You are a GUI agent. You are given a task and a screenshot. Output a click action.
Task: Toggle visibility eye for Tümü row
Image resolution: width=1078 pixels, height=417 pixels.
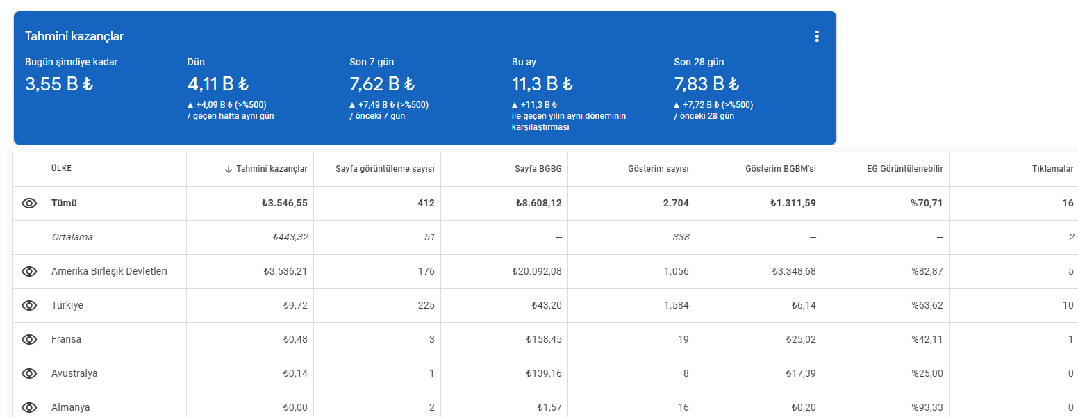29,204
